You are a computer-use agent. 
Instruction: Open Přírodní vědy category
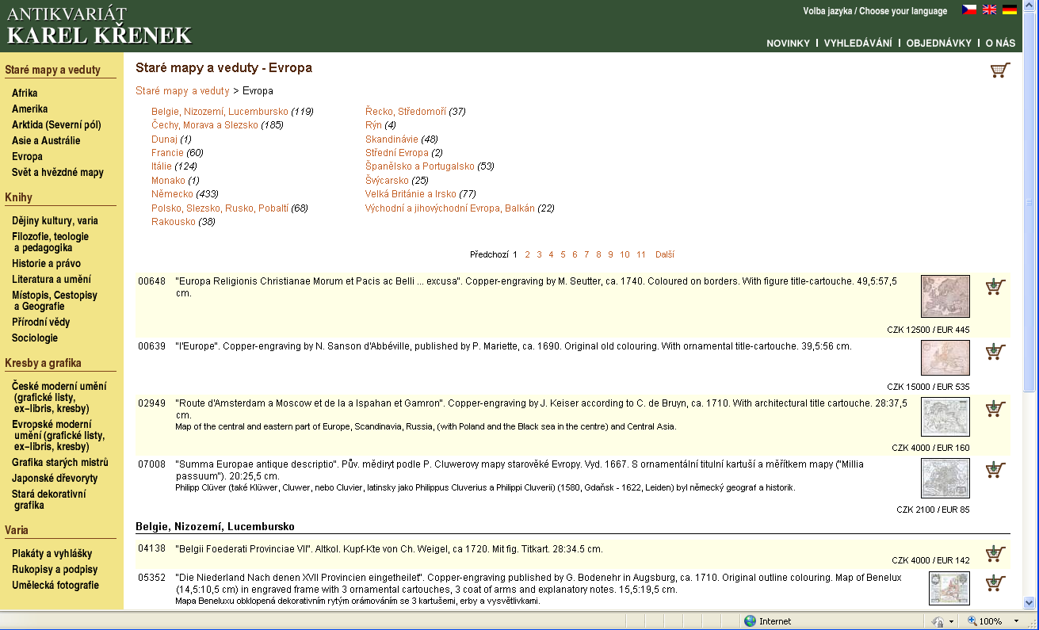click(x=41, y=323)
